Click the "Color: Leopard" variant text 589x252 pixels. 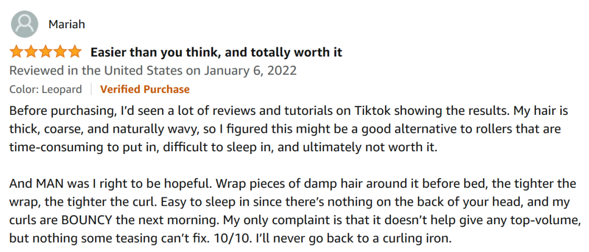coord(46,89)
